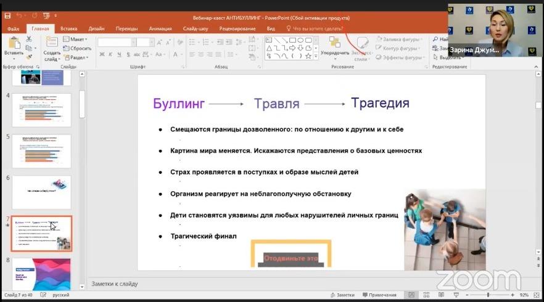Click the fit slide to window icon
Image resolution: width=544 pixels, height=302 pixels.
tap(537, 295)
